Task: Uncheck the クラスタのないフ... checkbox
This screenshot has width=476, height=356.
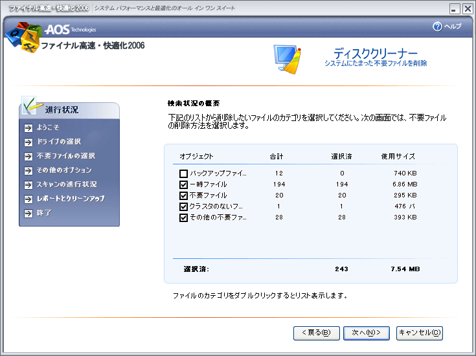Action: coord(183,206)
